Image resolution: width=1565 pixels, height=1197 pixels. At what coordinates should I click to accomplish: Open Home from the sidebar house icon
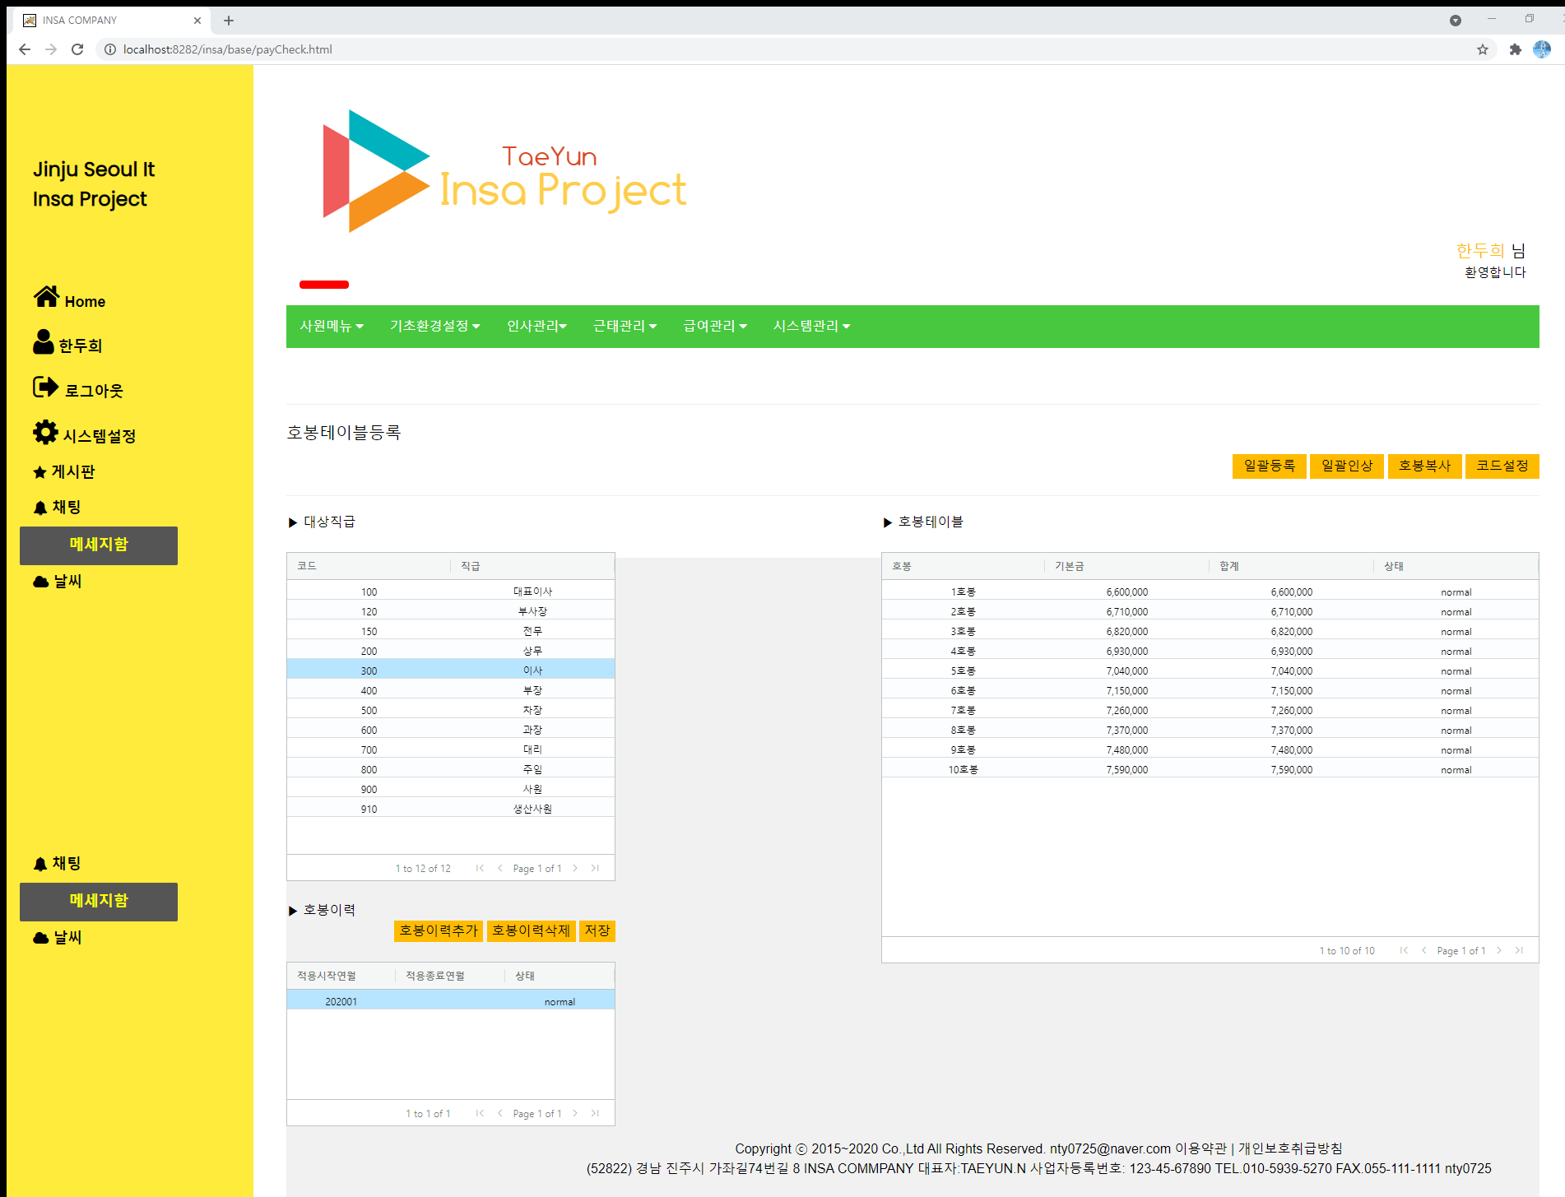tap(46, 296)
